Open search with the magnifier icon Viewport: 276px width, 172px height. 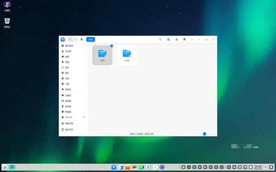(x=161, y=39)
